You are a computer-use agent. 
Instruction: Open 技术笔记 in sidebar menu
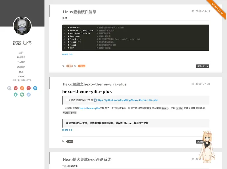[21, 57]
